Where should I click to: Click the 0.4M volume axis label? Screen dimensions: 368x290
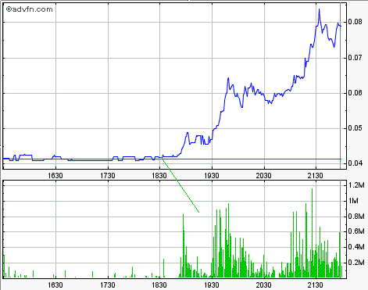356,247
